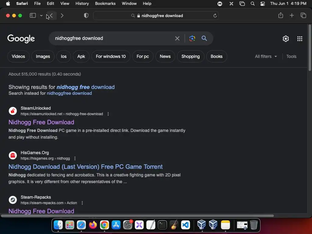
Task: Open the History menu
Action: (82, 4)
